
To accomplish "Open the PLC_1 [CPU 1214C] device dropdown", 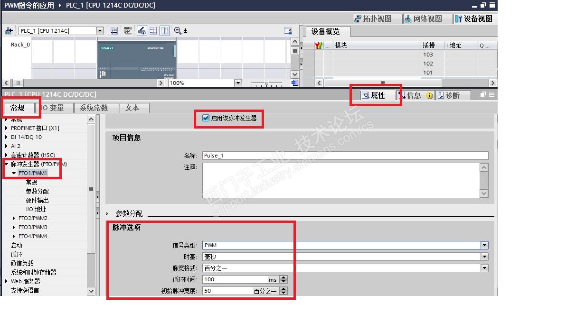I will [100, 31].
